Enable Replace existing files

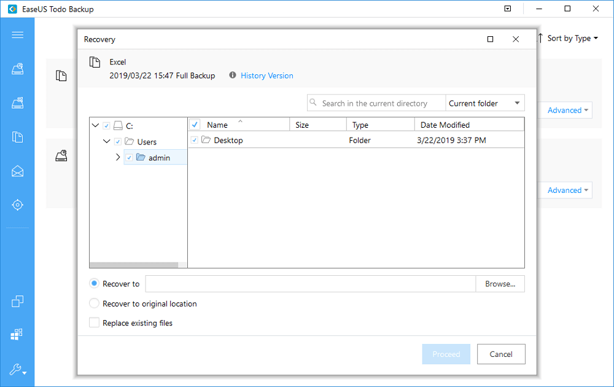click(x=94, y=322)
